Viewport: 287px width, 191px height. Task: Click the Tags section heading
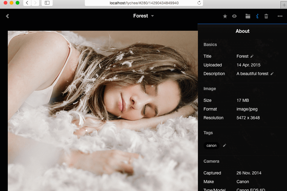[x=208, y=133]
